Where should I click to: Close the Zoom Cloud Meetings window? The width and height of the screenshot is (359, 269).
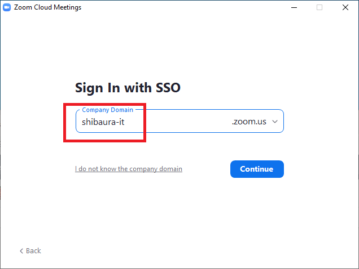[x=345, y=7]
